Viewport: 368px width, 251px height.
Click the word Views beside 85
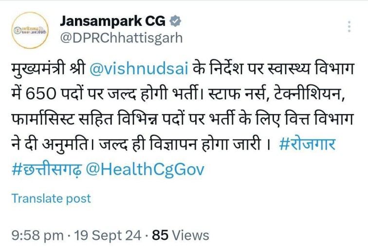[x=191, y=235]
